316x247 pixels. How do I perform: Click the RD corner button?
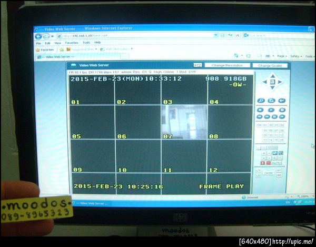click(x=279, y=175)
